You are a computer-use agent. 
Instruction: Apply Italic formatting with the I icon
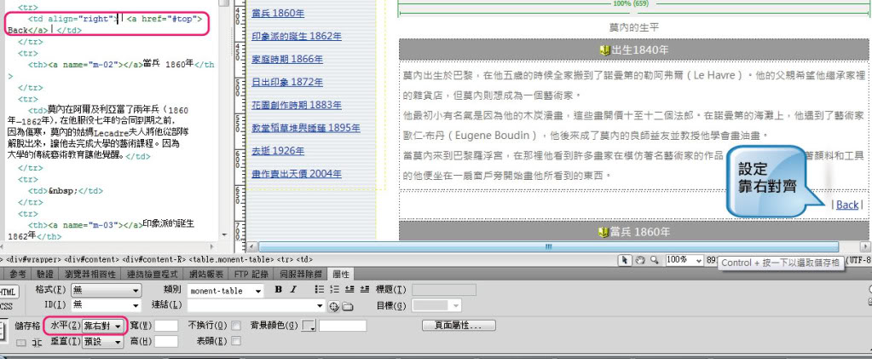(x=293, y=291)
